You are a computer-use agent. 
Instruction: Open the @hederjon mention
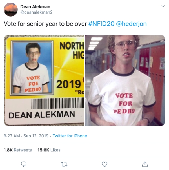131,24
